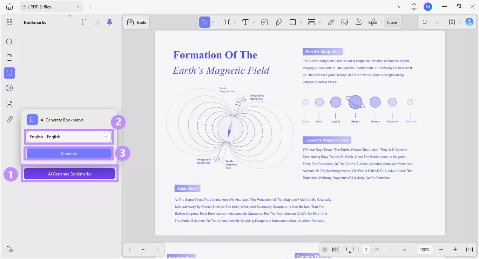Open the user account avatar M

(x=428, y=7)
